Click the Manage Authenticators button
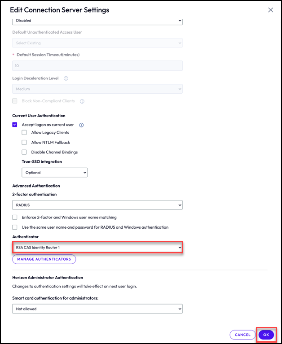Viewport: 282px width, 344px height. coord(44,259)
